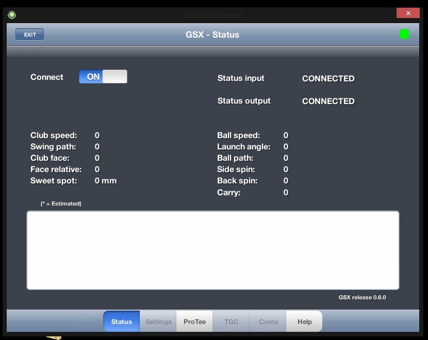The image size is (428, 340).
Task: Click the Status output CONNECTED text
Action: coord(328,101)
